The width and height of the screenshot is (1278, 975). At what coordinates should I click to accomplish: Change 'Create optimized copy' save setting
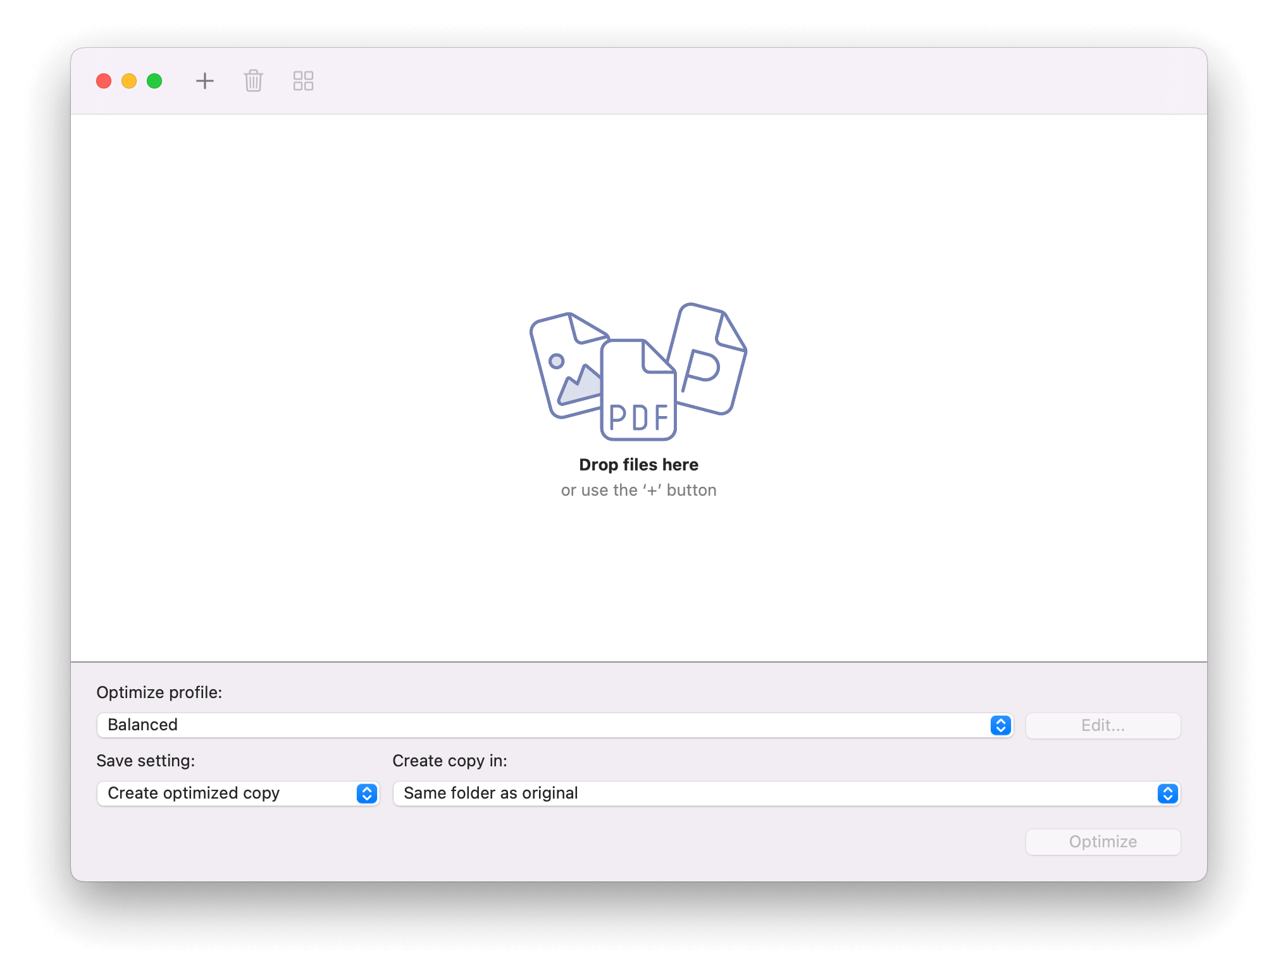pyautogui.click(x=237, y=794)
